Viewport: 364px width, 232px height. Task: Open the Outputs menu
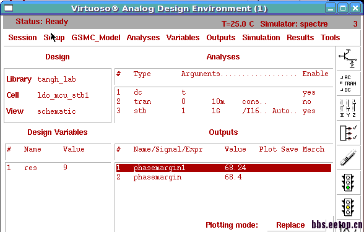coord(221,38)
